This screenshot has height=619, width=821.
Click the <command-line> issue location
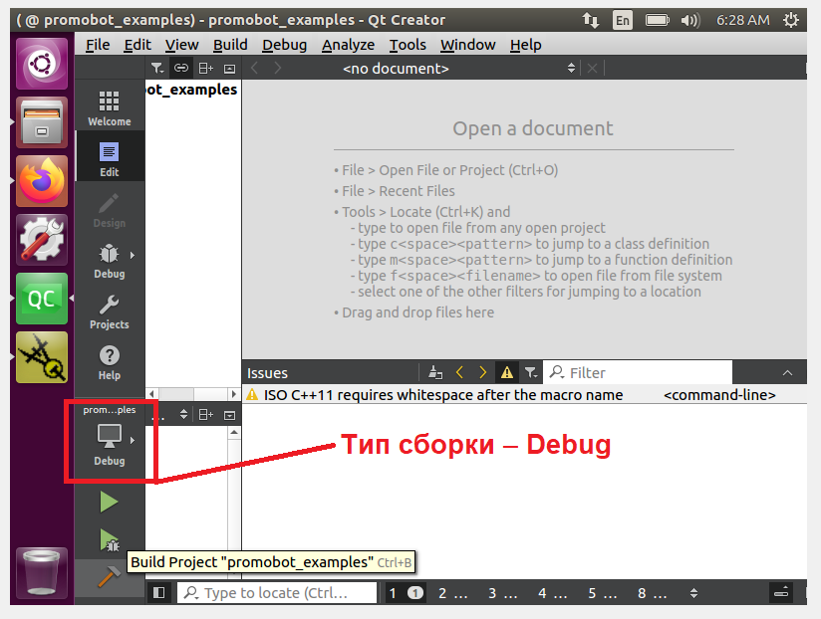[719, 395]
